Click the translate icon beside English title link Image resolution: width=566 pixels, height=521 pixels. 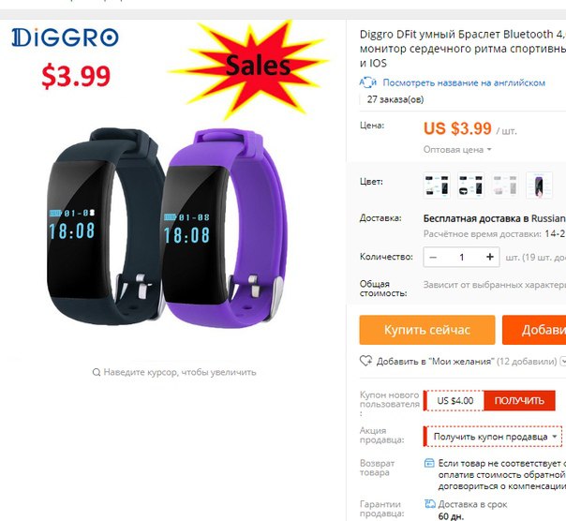click(368, 82)
